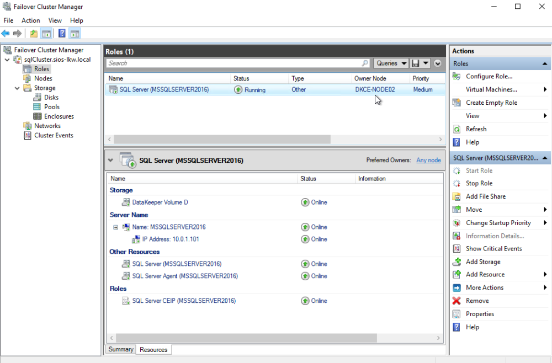Expand the Move submenu
This screenshot has width=552, height=363.
tap(545, 210)
